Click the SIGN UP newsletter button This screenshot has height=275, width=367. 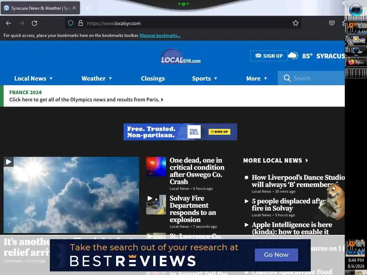pyautogui.click(x=269, y=56)
